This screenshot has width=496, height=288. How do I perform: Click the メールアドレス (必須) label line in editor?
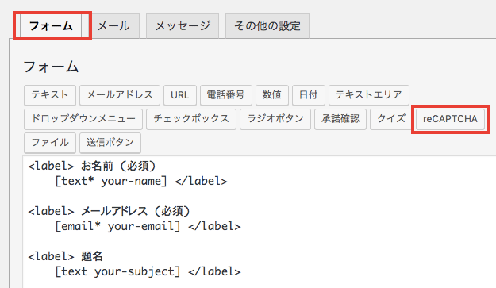point(109,211)
